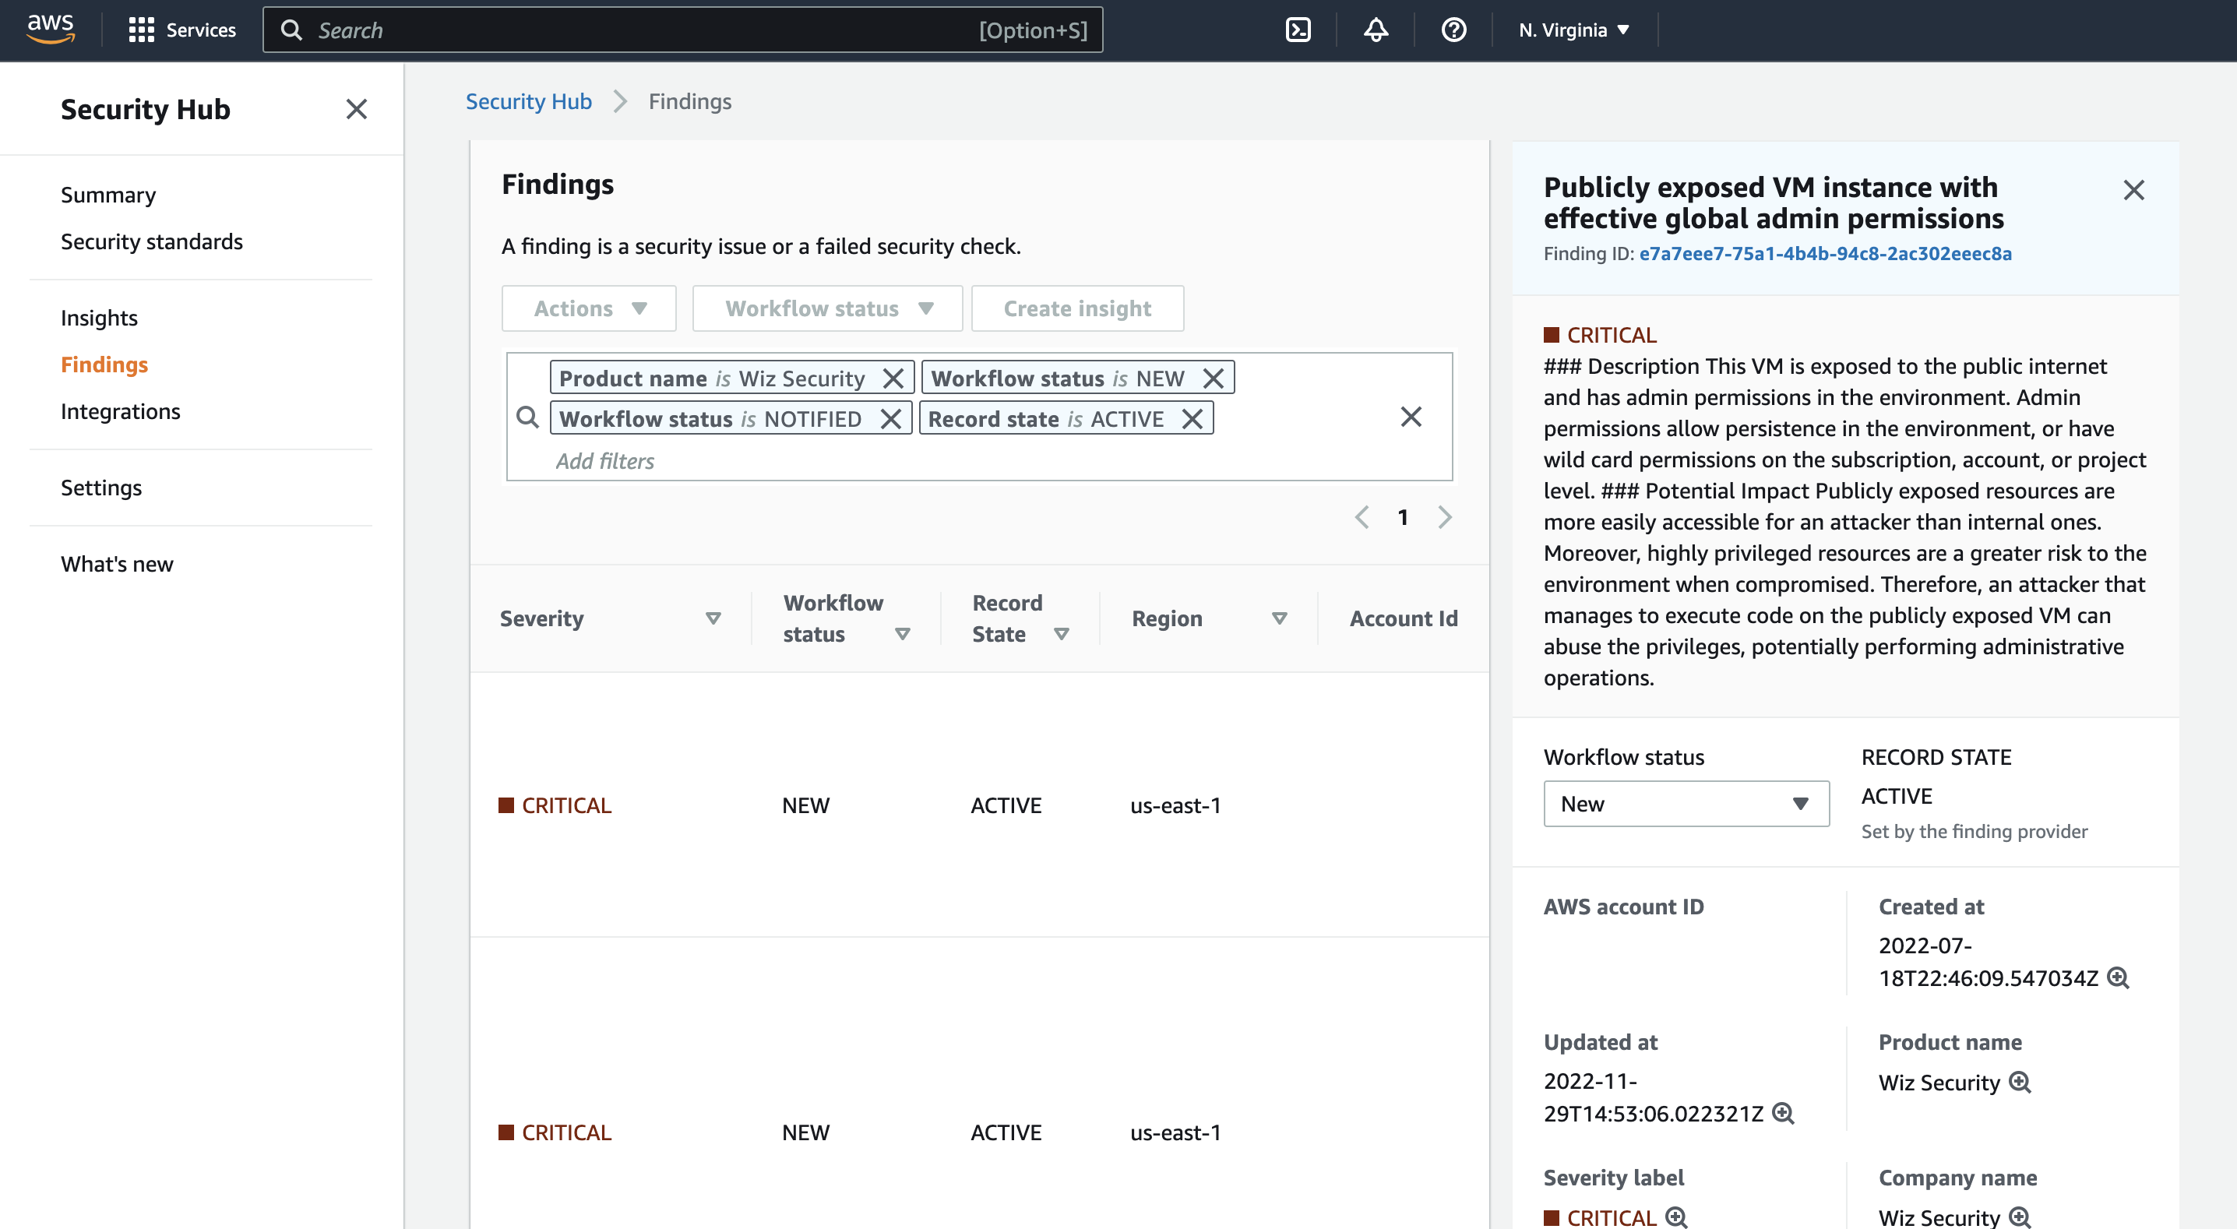Click Findings breadcrumb text
This screenshot has width=2237, height=1229.
(x=689, y=101)
